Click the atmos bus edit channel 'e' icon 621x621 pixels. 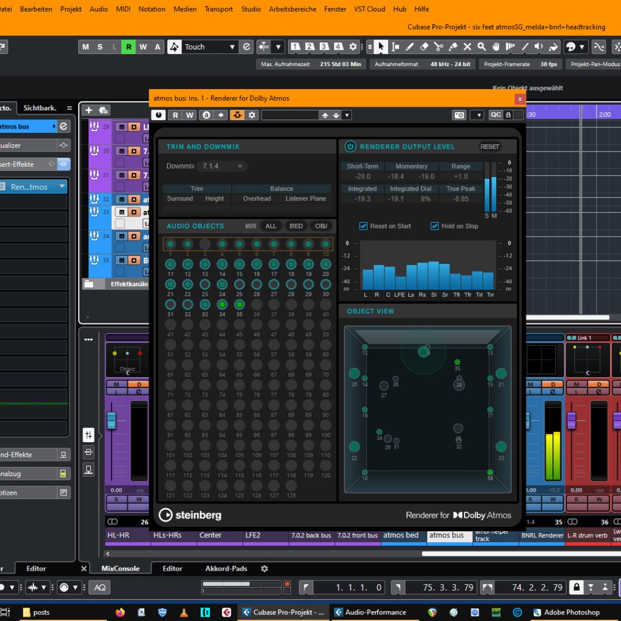[63, 126]
